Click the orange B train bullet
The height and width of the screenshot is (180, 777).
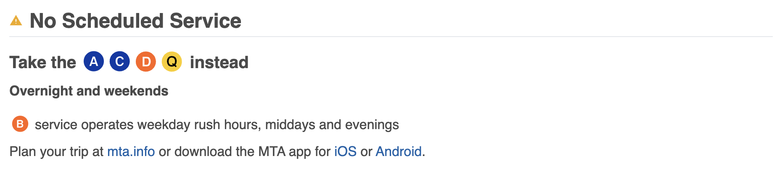pyautogui.click(x=20, y=124)
